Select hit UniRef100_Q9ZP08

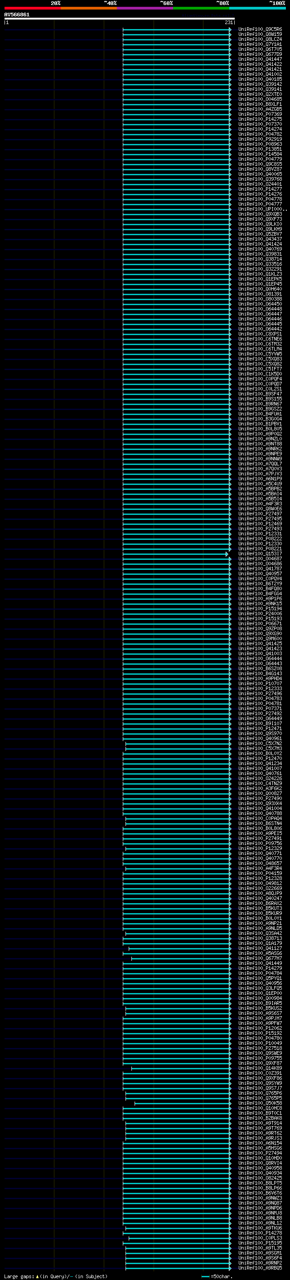[x=260, y=628]
